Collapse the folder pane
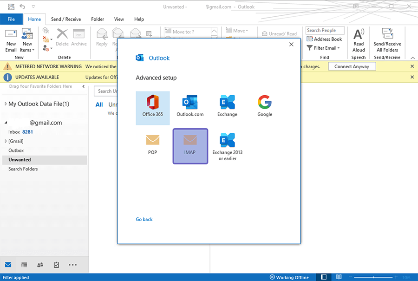This screenshot has width=418, height=281. pos(84,86)
